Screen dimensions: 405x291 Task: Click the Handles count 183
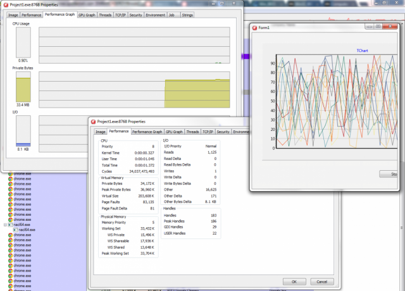tap(214, 215)
